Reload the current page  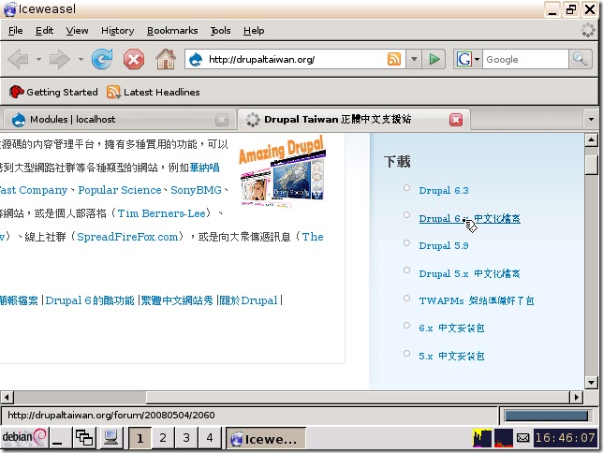point(102,59)
